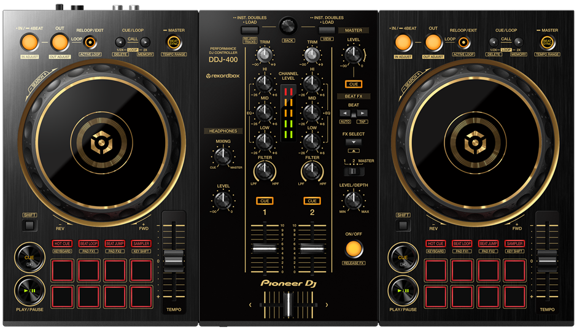Toggle headphone CUE for channel 2
577x329 pixels.
tap(312, 201)
